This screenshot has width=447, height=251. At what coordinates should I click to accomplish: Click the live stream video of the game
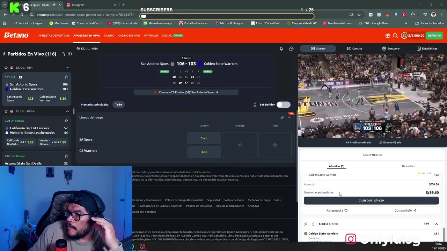372,96
